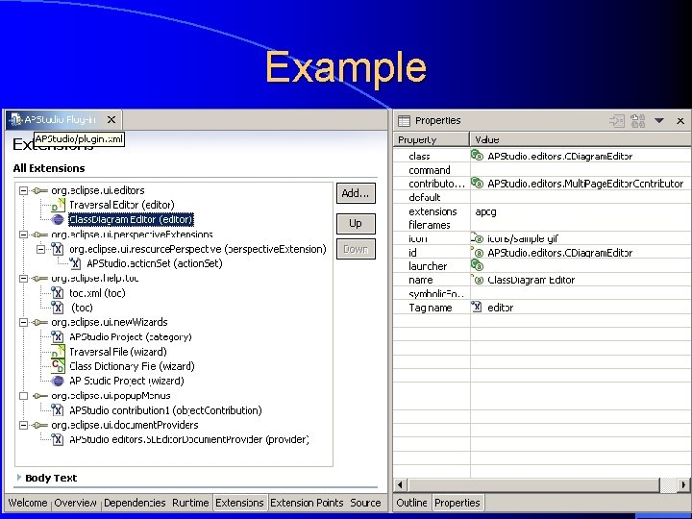The height and width of the screenshot is (519, 692).
Task: Click the Down button
Action: pyautogui.click(x=356, y=249)
